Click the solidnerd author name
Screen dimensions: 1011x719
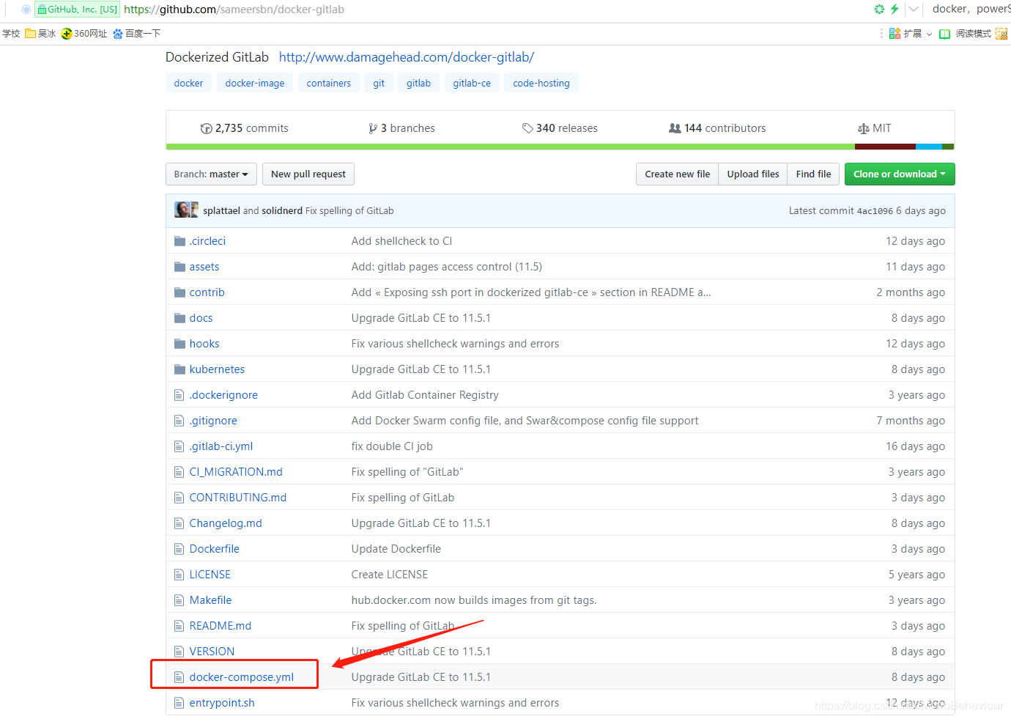pyautogui.click(x=282, y=211)
